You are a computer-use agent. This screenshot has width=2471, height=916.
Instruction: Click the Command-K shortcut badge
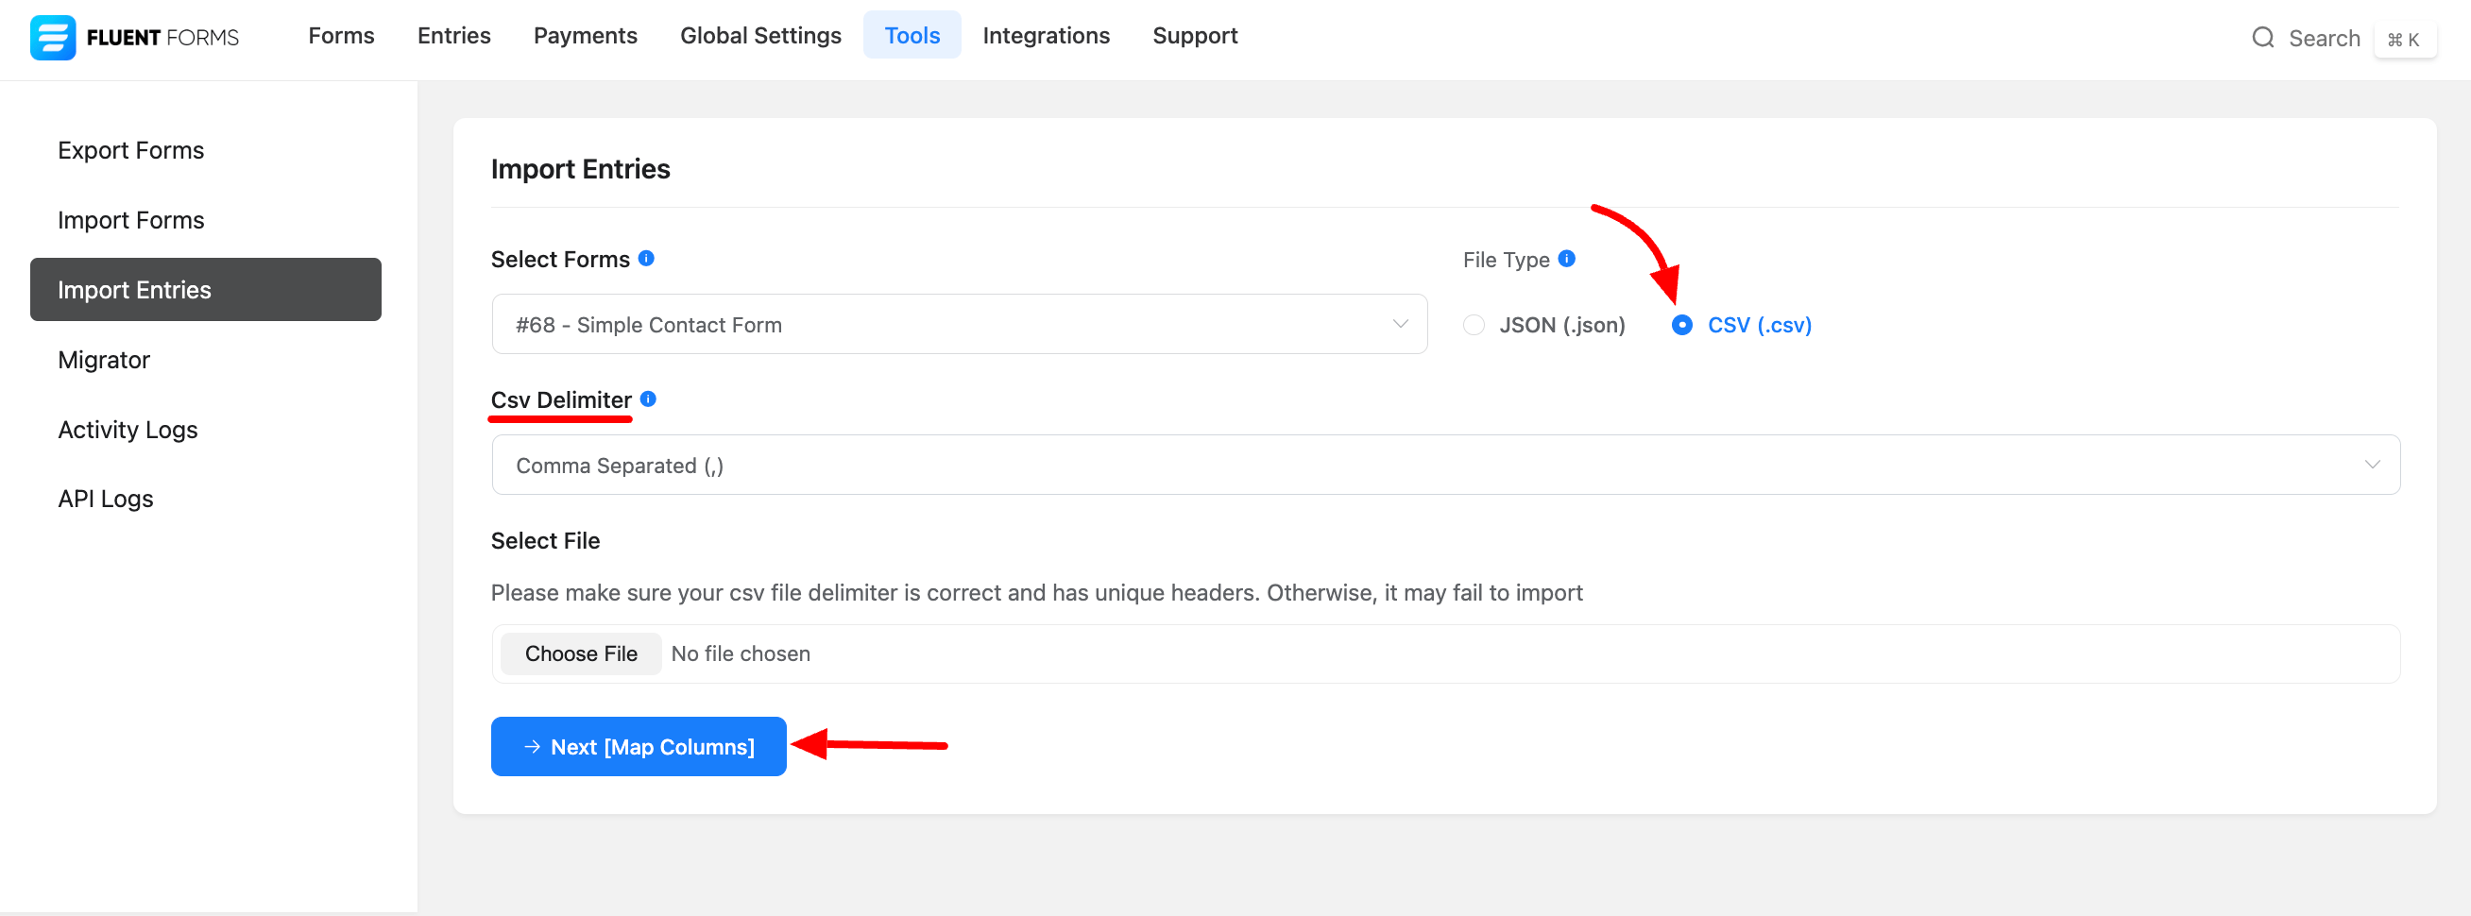click(x=2403, y=40)
